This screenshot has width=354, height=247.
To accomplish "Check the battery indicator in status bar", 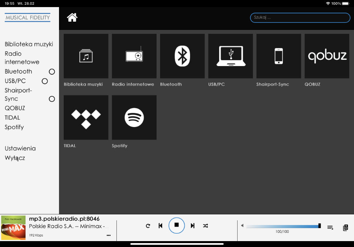I will [345, 4].
